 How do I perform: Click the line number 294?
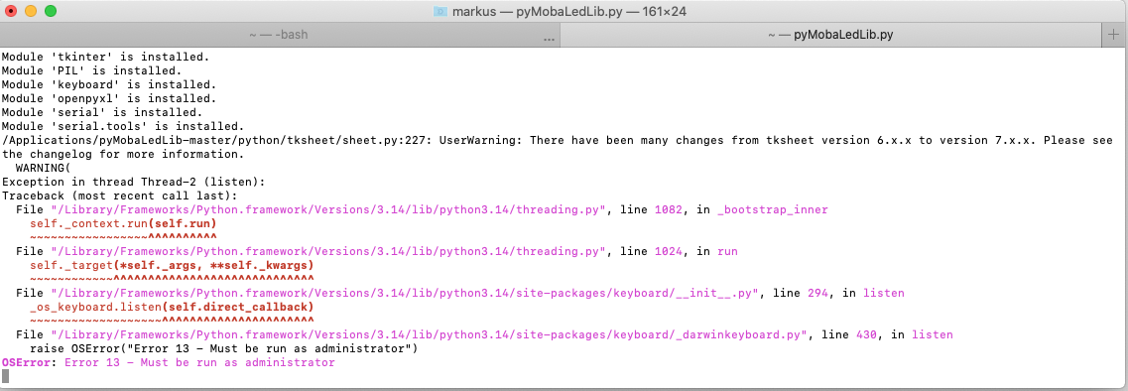(817, 294)
